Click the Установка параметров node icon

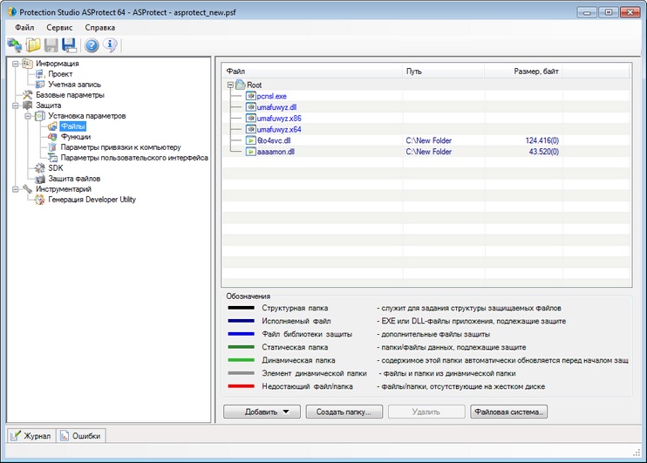[39, 116]
